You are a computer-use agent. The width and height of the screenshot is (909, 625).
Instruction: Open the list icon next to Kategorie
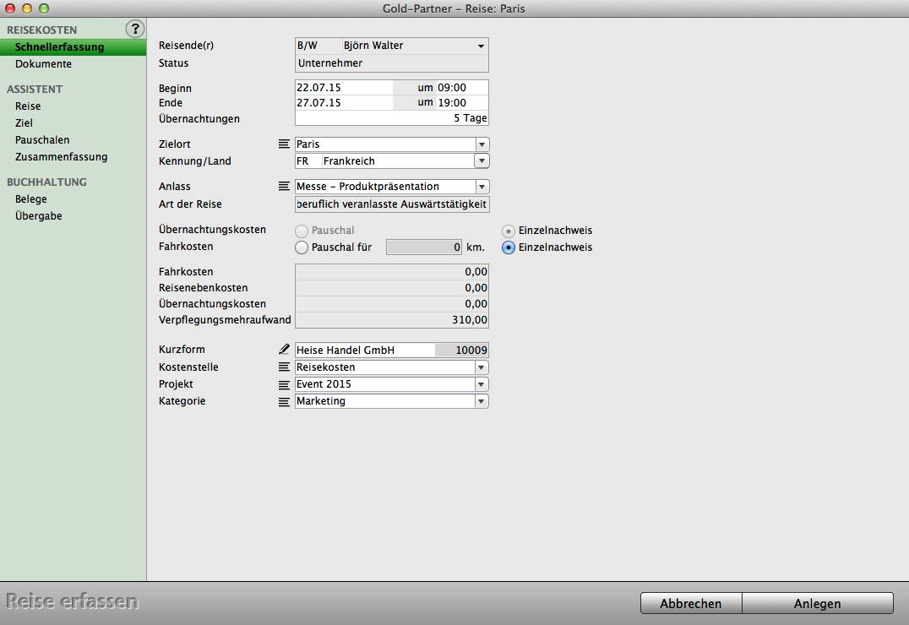284,402
